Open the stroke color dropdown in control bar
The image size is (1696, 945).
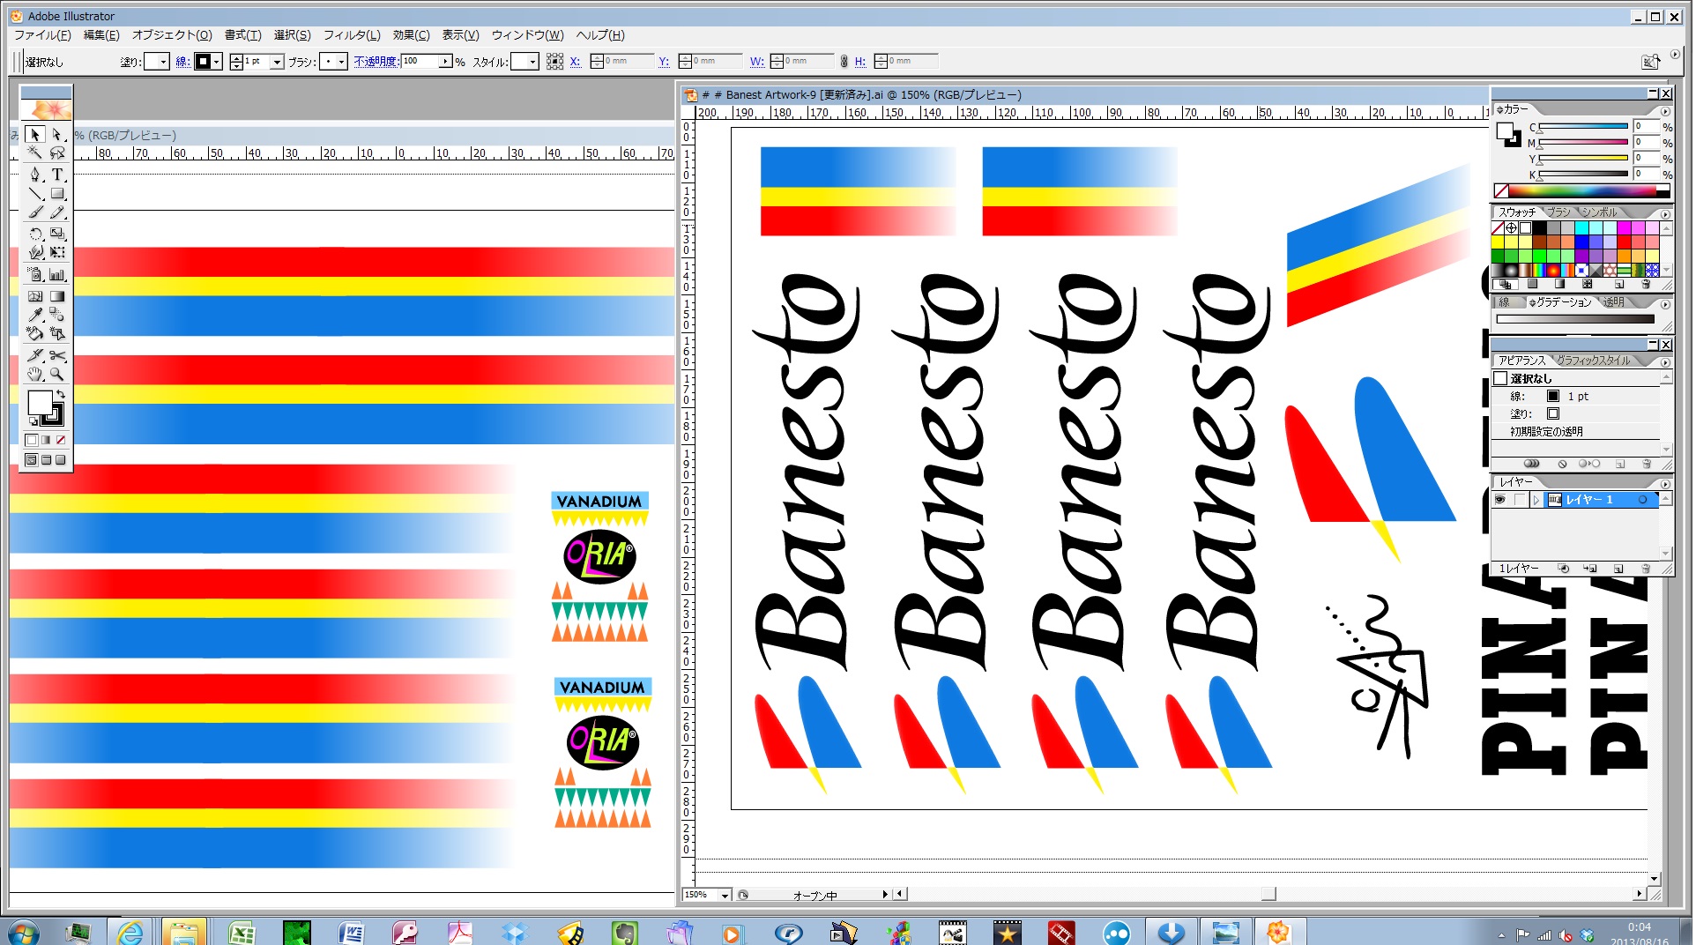(216, 62)
